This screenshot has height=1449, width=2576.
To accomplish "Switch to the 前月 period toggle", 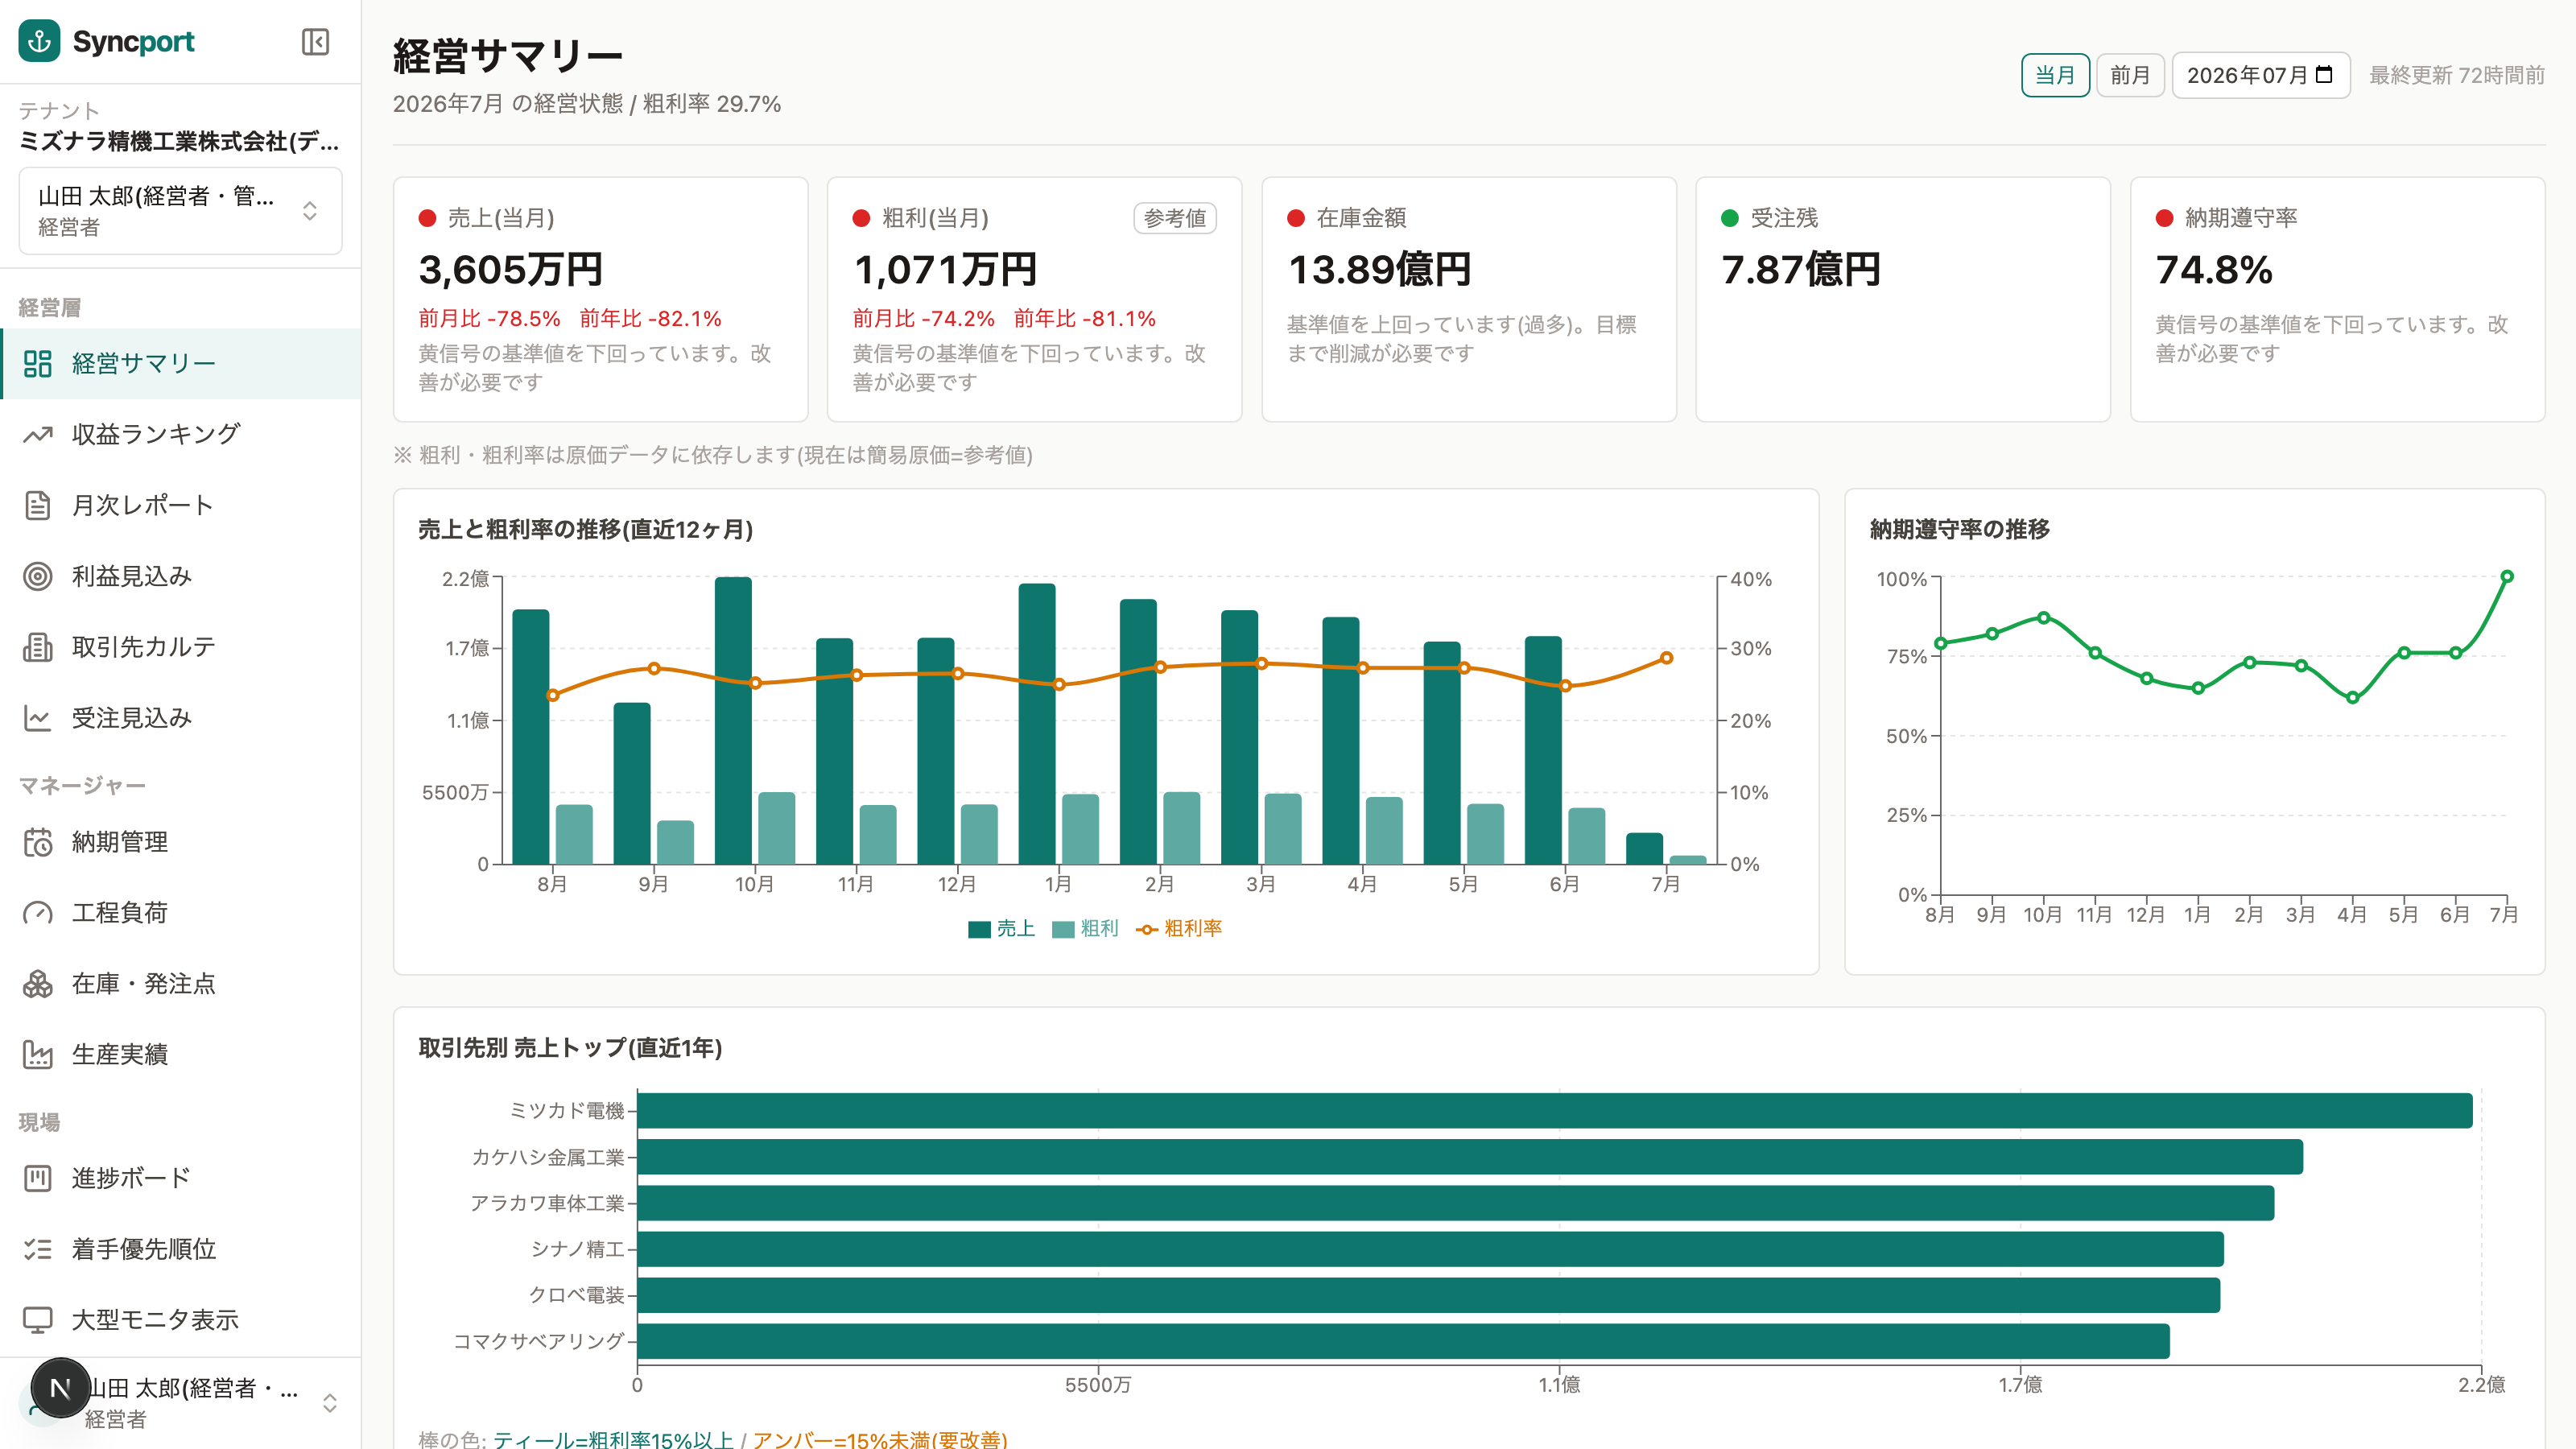I will pyautogui.click(x=2130, y=75).
